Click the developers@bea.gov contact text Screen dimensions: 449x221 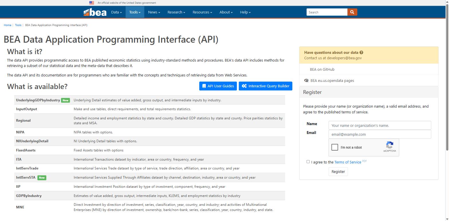pos(344,58)
